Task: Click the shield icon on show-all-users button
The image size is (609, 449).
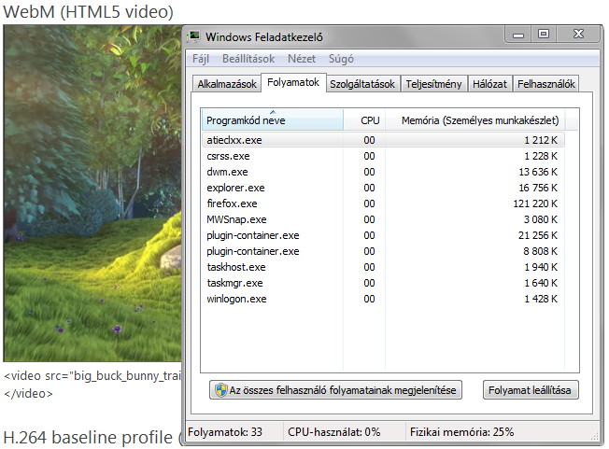Action: (x=220, y=390)
